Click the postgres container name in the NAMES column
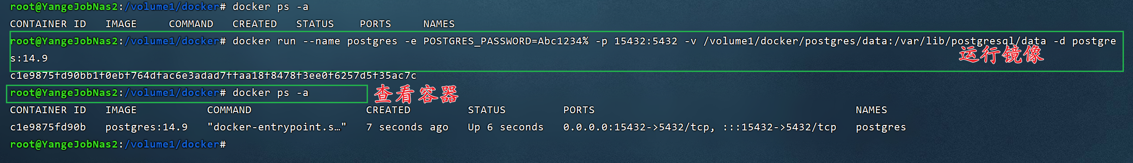Screen dimensions: 1133x163 pos(881,127)
